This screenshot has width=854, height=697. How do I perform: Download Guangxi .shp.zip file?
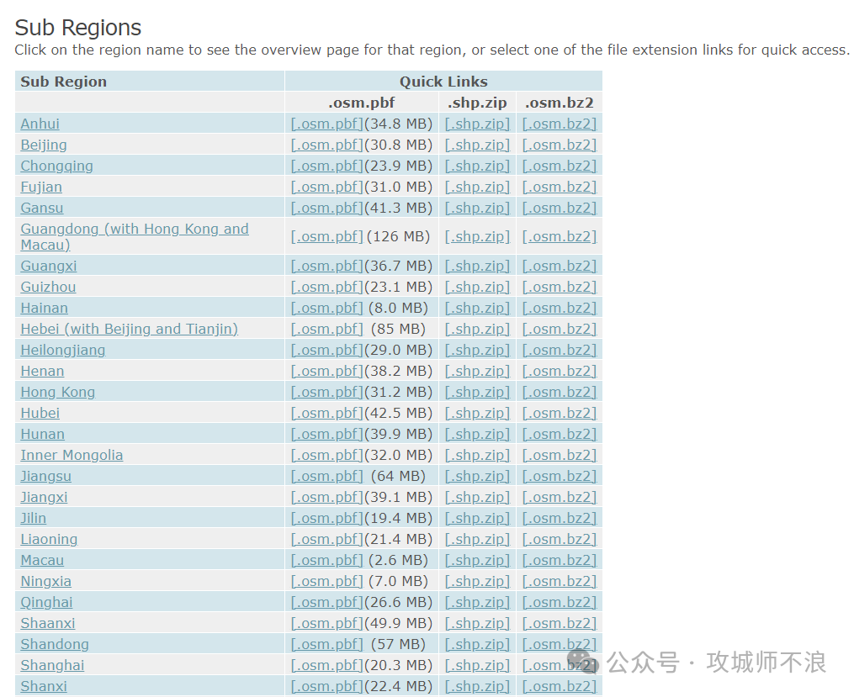point(477,266)
